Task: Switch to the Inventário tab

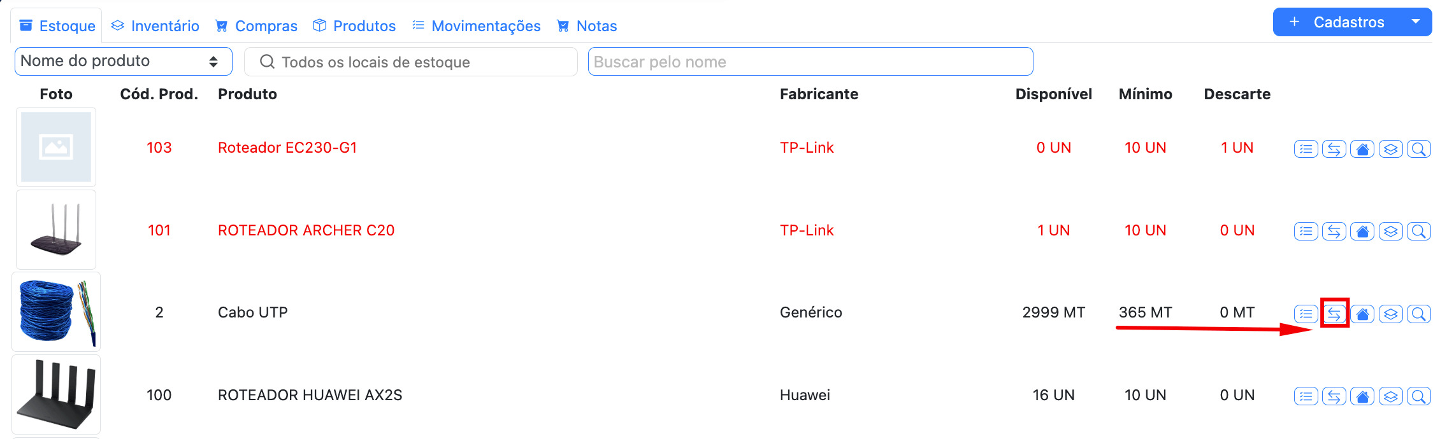Action: click(155, 25)
